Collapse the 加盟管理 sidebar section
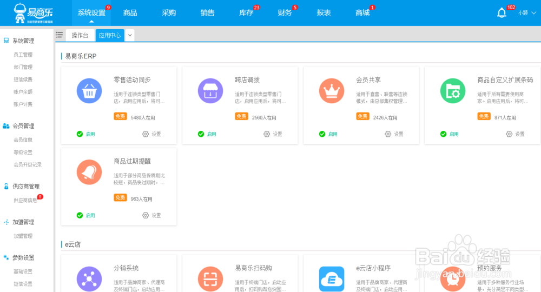The height and width of the screenshot is (292, 541). 23,222
